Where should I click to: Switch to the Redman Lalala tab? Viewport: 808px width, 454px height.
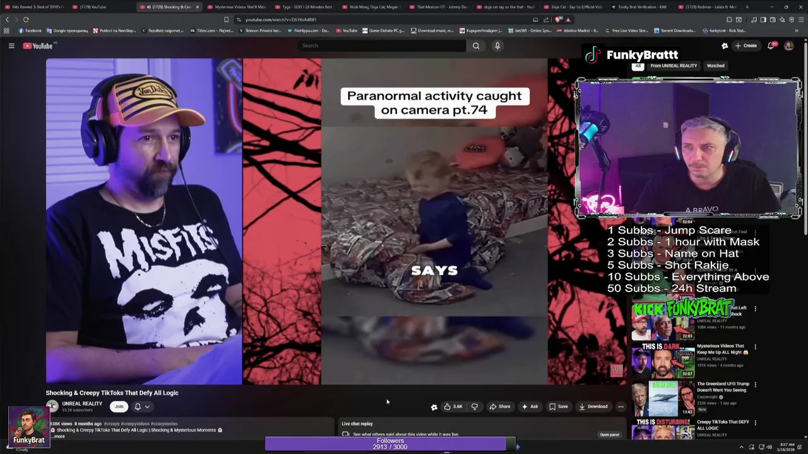pos(709,7)
